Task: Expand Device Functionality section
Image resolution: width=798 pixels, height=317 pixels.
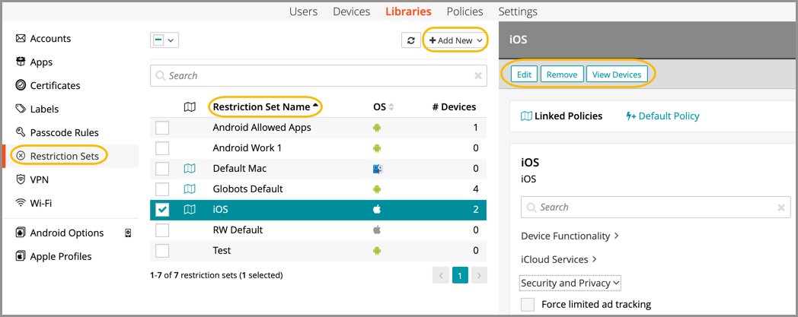Action: 570,236
